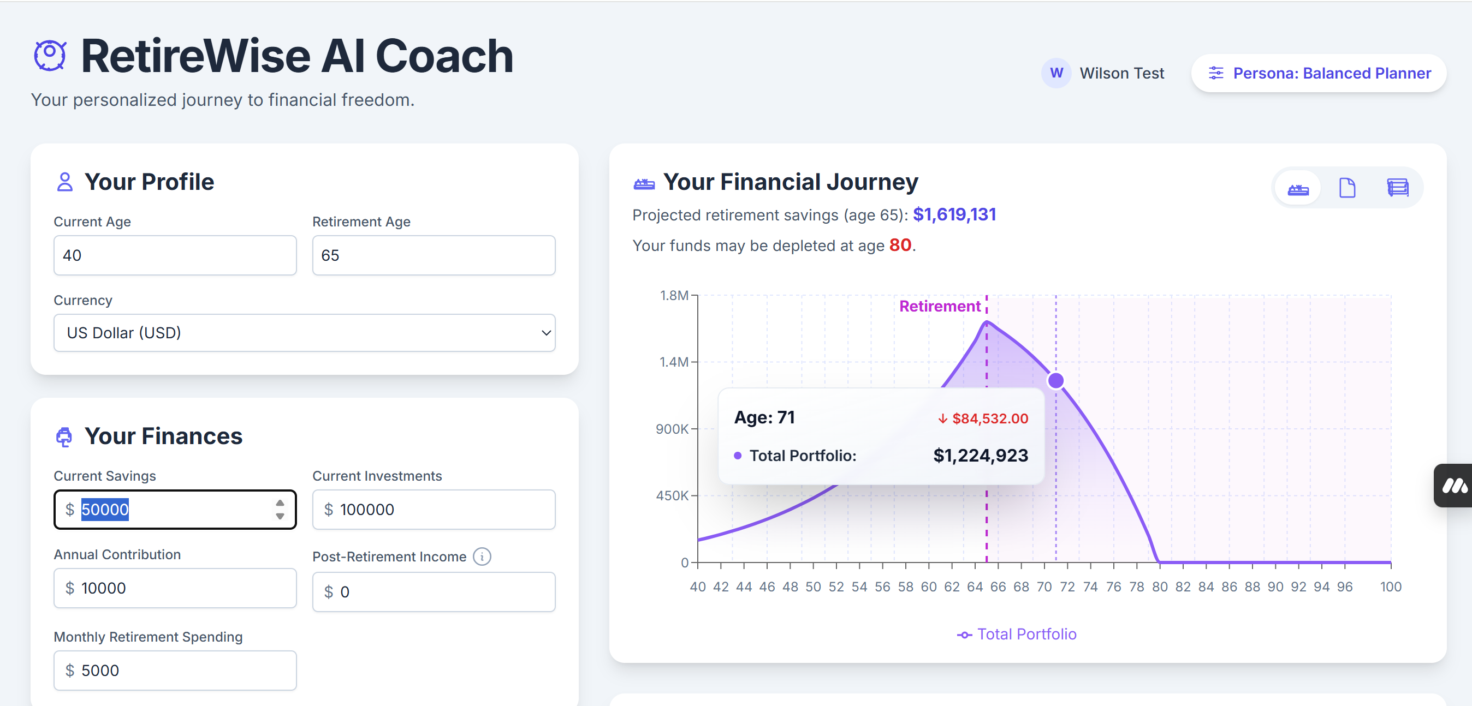
Task: Click the Wilson Test account name
Action: click(x=1121, y=73)
